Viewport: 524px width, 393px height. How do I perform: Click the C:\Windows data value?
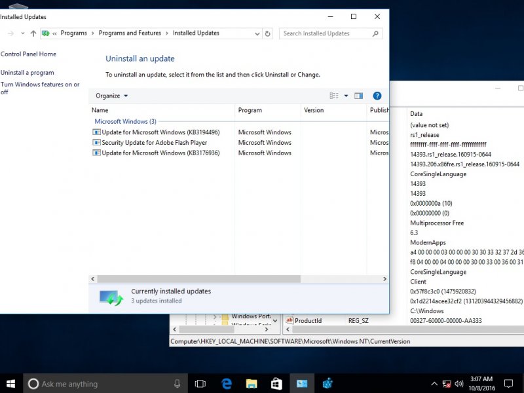427,310
